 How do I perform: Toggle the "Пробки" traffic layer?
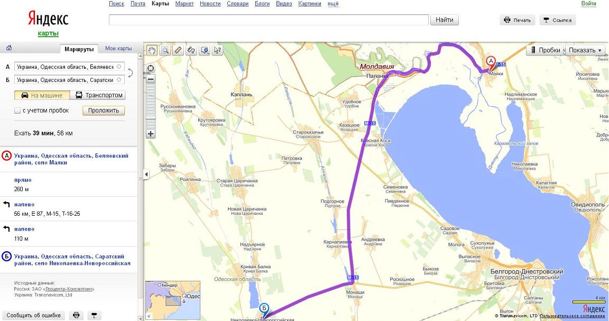pos(545,50)
